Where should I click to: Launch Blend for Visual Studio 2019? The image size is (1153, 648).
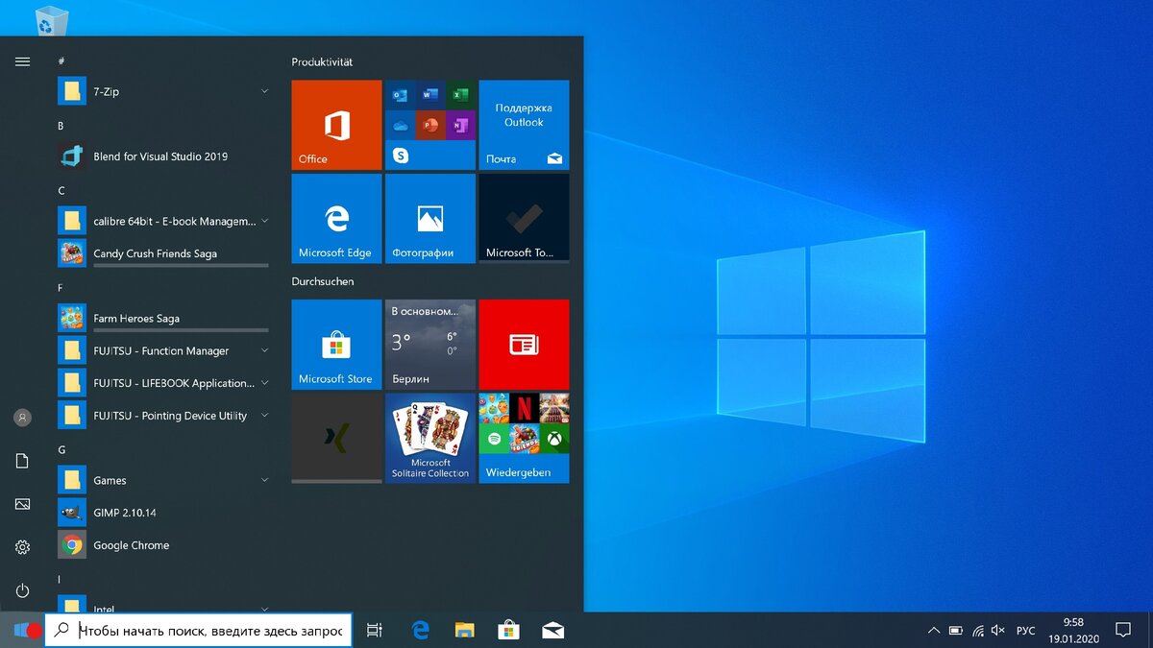point(163,156)
